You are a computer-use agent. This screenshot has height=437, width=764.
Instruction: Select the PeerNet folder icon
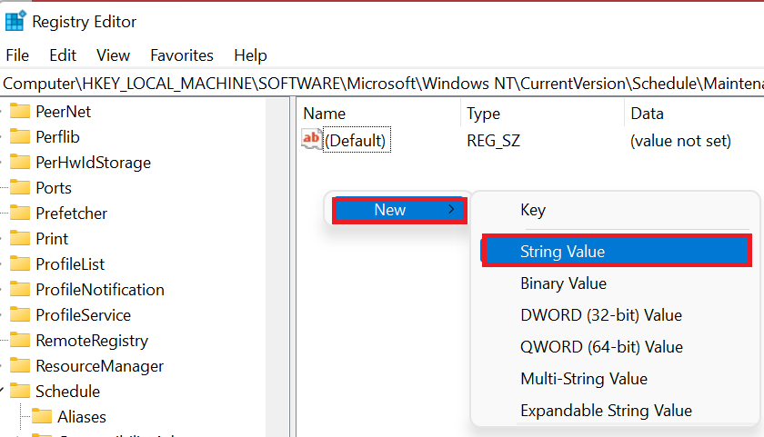coord(20,111)
